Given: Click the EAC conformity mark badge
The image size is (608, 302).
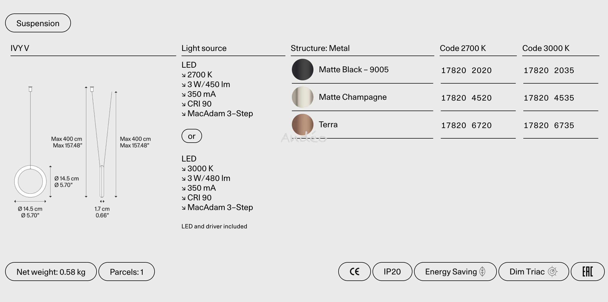Looking at the screenshot, I should 587,272.
